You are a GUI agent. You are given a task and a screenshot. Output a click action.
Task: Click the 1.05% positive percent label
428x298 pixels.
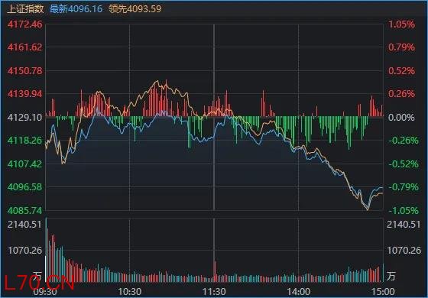point(401,24)
